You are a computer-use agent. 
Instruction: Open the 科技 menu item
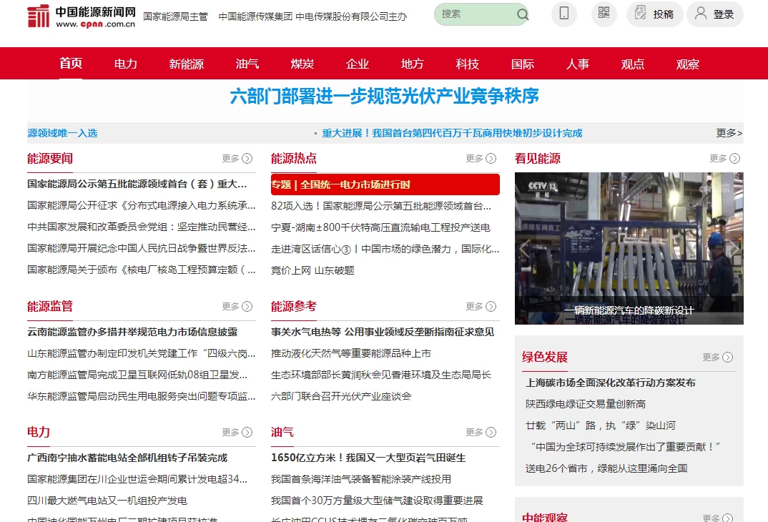[467, 64]
